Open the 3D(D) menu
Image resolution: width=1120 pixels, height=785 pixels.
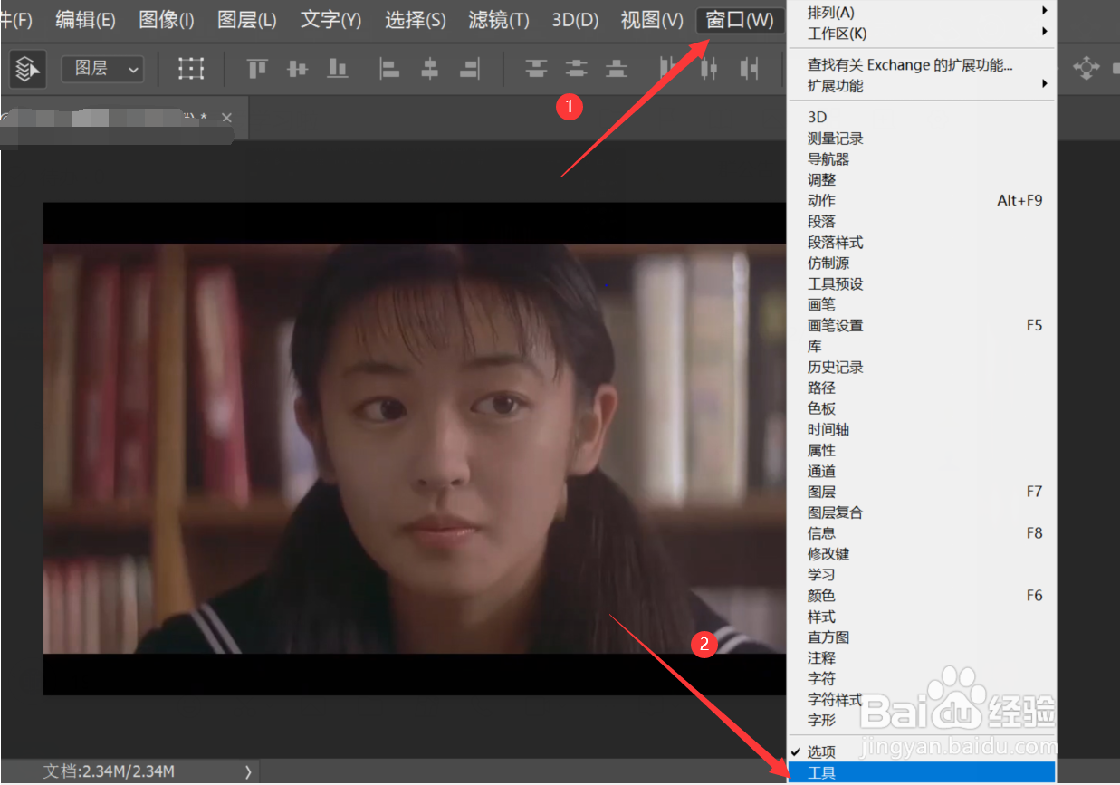(576, 20)
